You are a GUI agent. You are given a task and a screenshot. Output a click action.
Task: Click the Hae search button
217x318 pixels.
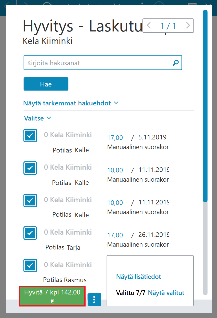[x=46, y=84]
